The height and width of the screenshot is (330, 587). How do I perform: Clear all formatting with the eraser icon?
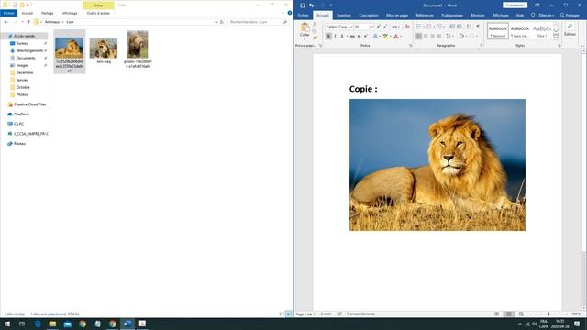coord(407,27)
